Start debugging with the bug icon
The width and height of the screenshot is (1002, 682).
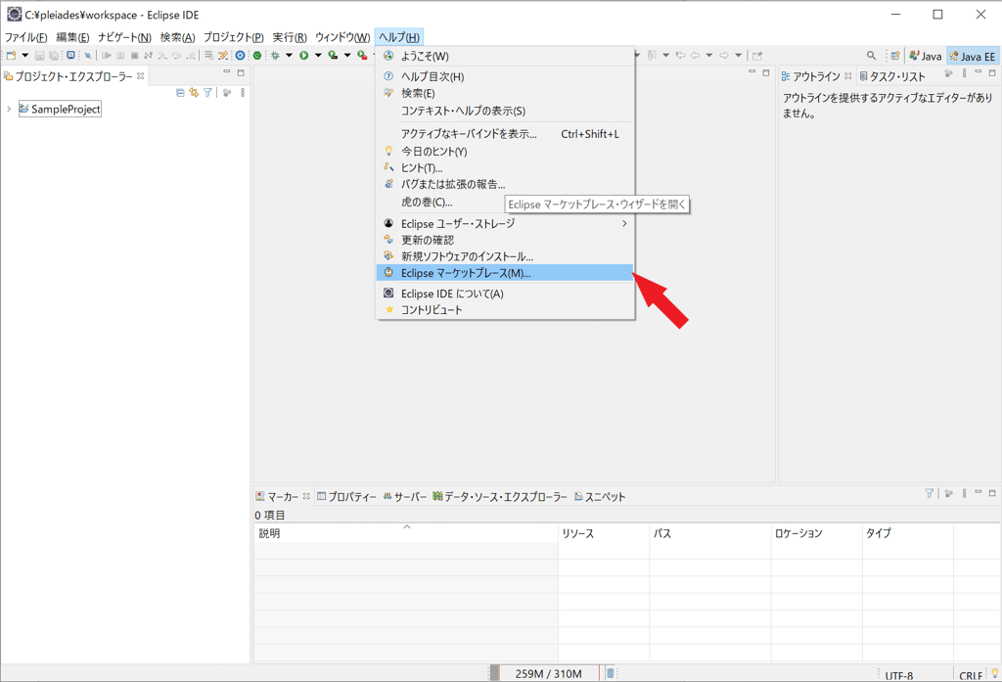[x=274, y=56]
